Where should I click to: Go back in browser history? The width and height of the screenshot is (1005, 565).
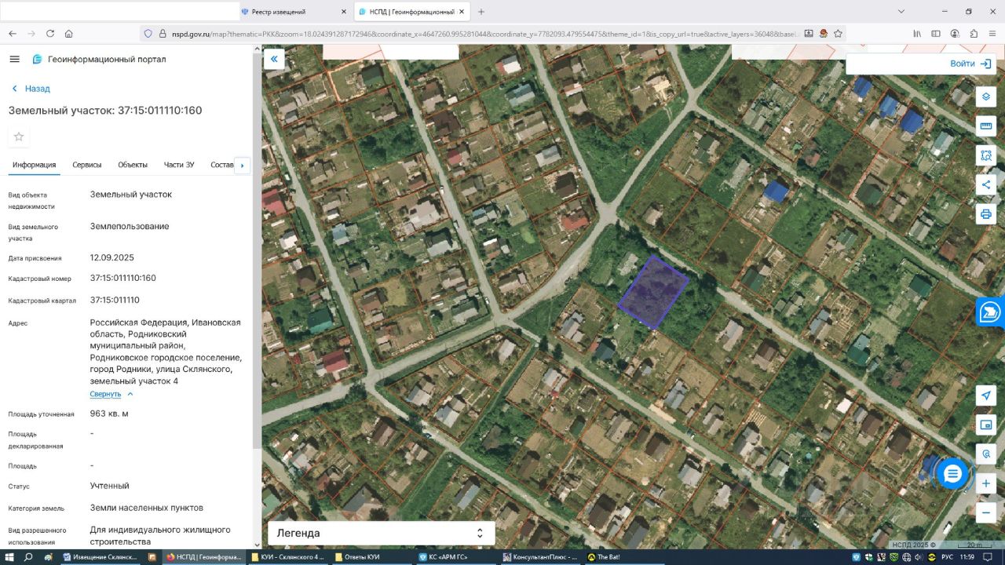[x=13, y=34]
